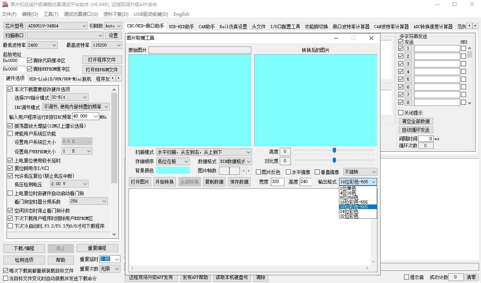Click down arrow beside 多字符串发送 row 8
This screenshot has width=481, height=283.
point(469,102)
